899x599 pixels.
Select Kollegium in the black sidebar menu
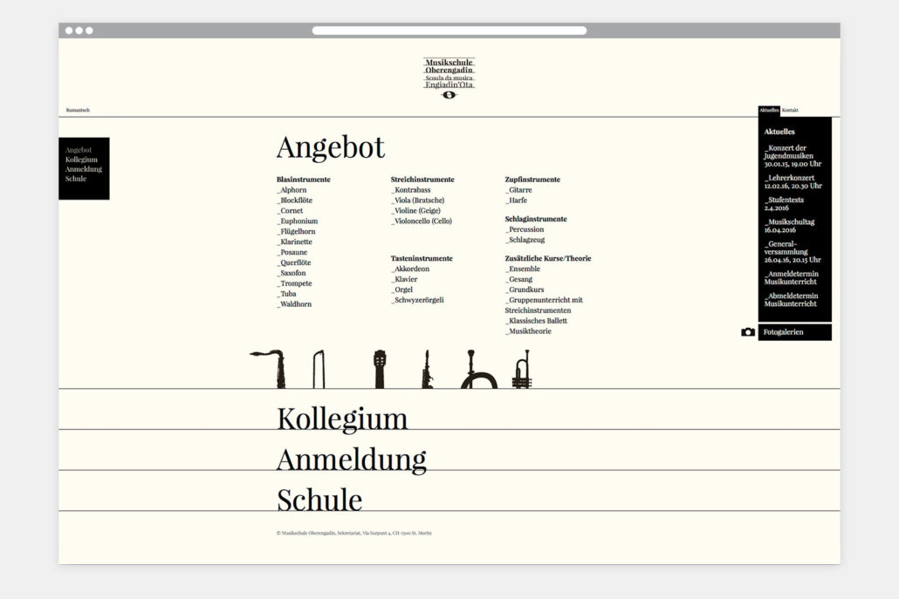pos(81,160)
